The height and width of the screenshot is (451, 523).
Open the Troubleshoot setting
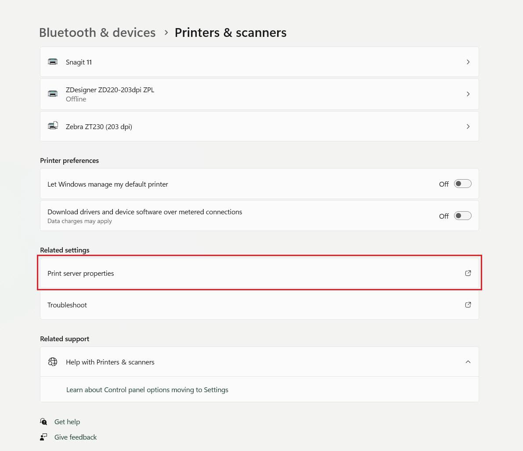click(67, 305)
